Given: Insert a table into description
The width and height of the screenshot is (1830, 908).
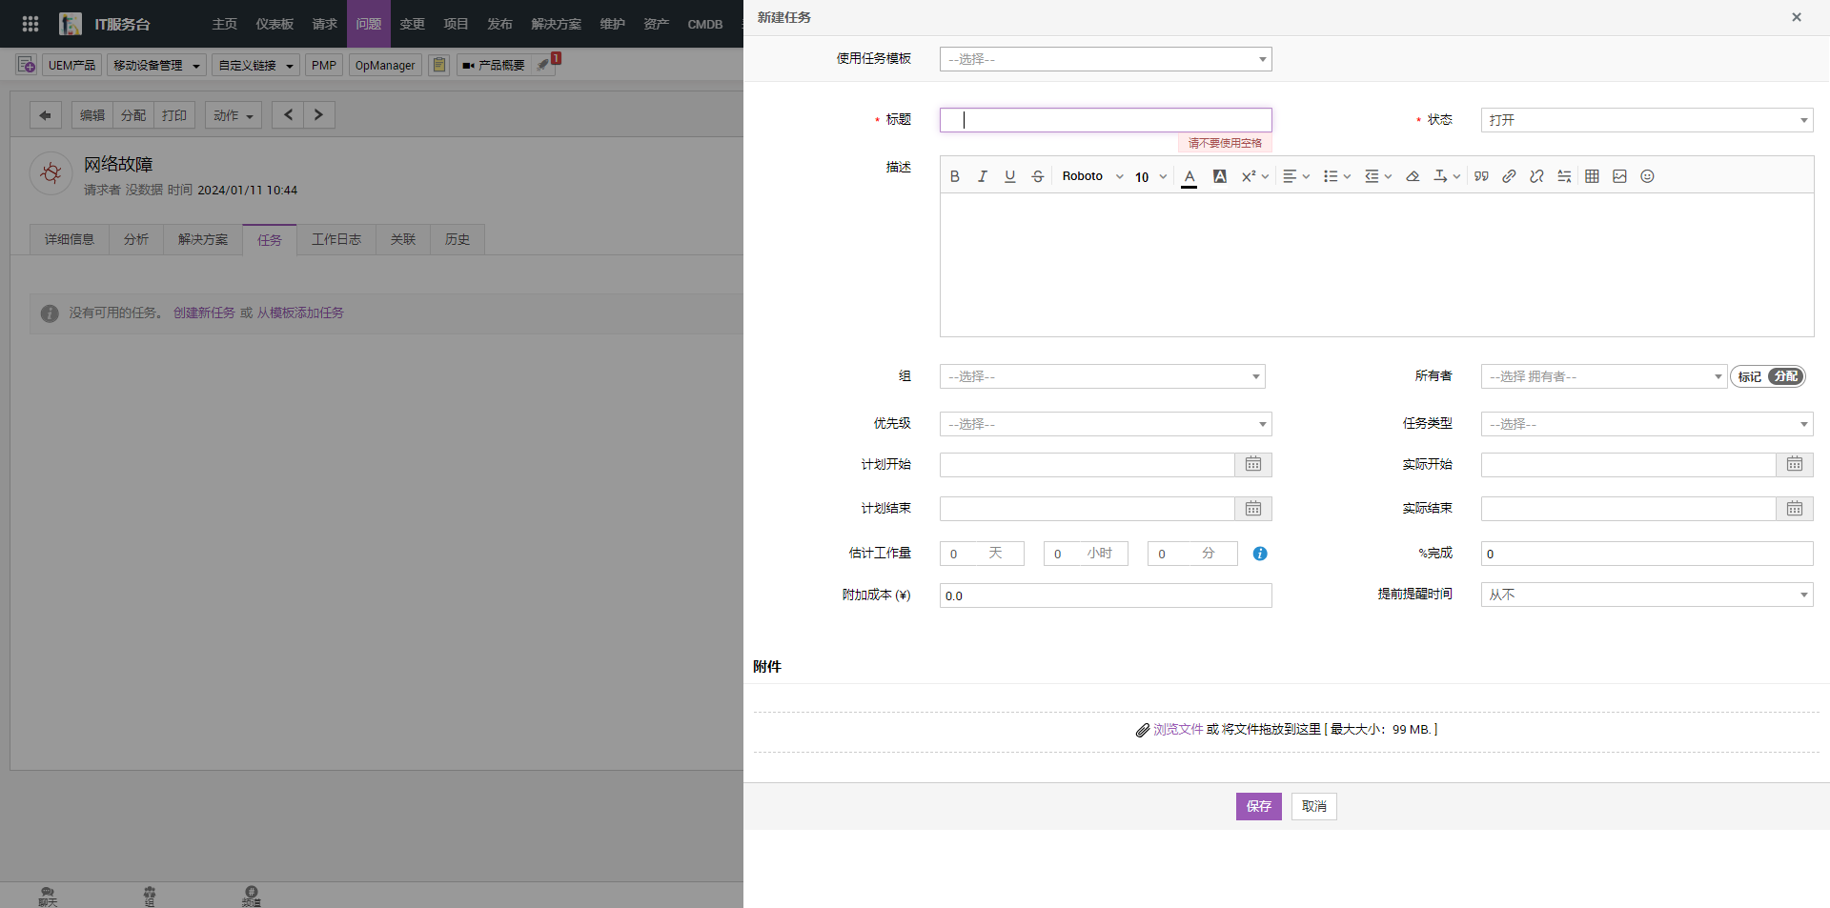Looking at the screenshot, I should point(1592,176).
